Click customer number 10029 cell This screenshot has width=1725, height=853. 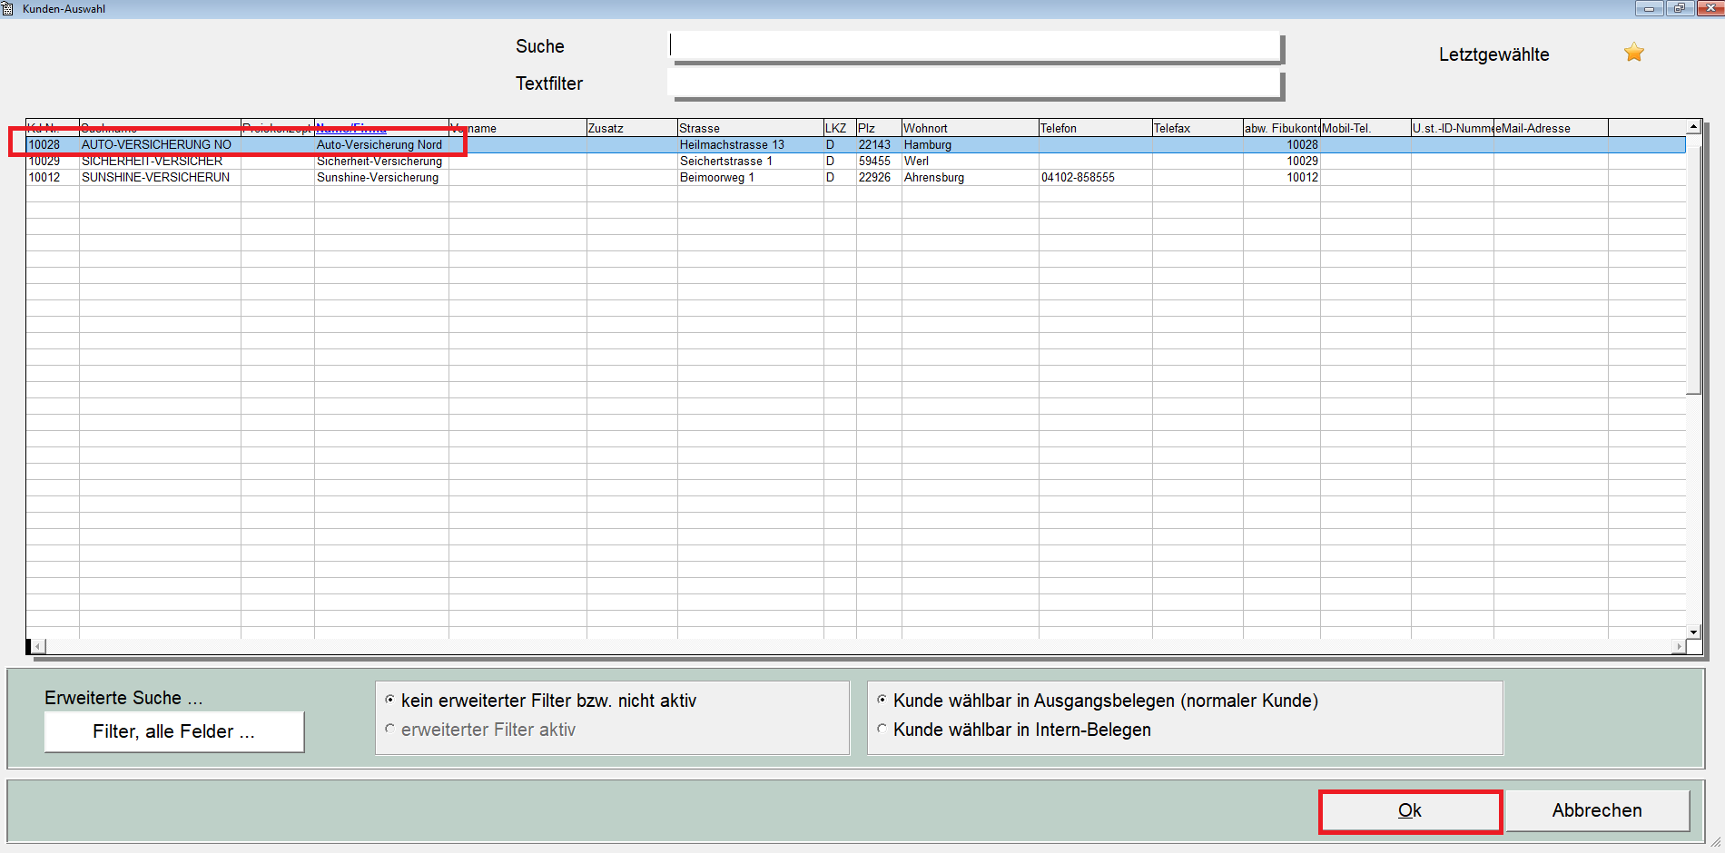(x=53, y=161)
